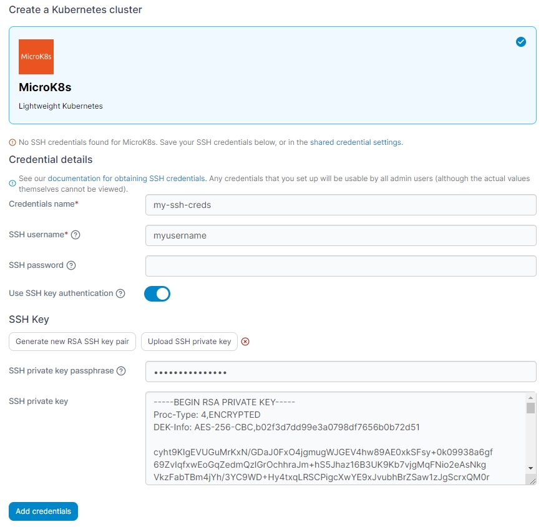Click the info icon beside documentation note
Image resolution: width=546 pixels, height=527 pixels.
click(12, 184)
